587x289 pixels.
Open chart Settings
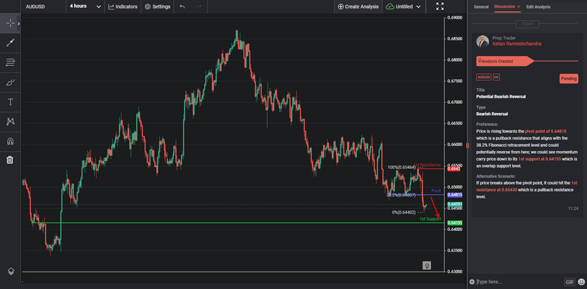157,7
